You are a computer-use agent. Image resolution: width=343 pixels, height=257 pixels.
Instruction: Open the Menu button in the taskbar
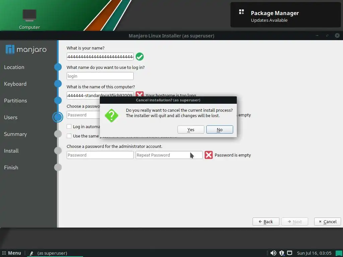point(12,253)
